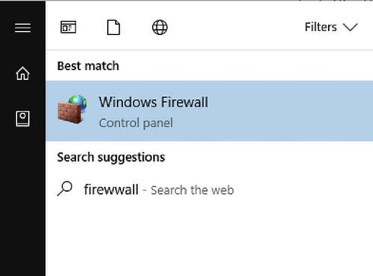The image size is (373, 276).
Task: Click empty area below the search suggestions
Action: 207,237
